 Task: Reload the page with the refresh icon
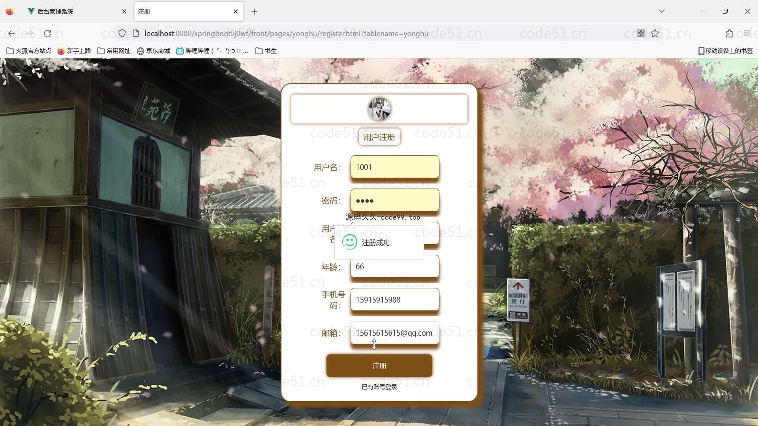pos(47,34)
